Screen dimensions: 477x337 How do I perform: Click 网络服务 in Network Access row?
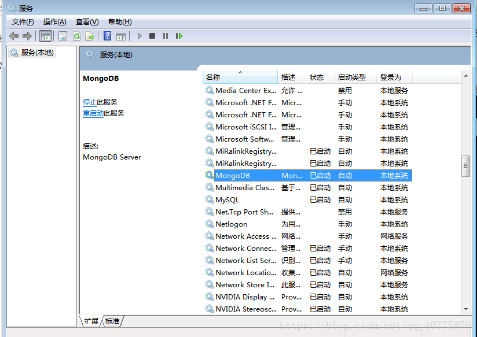tap(394, 236)
